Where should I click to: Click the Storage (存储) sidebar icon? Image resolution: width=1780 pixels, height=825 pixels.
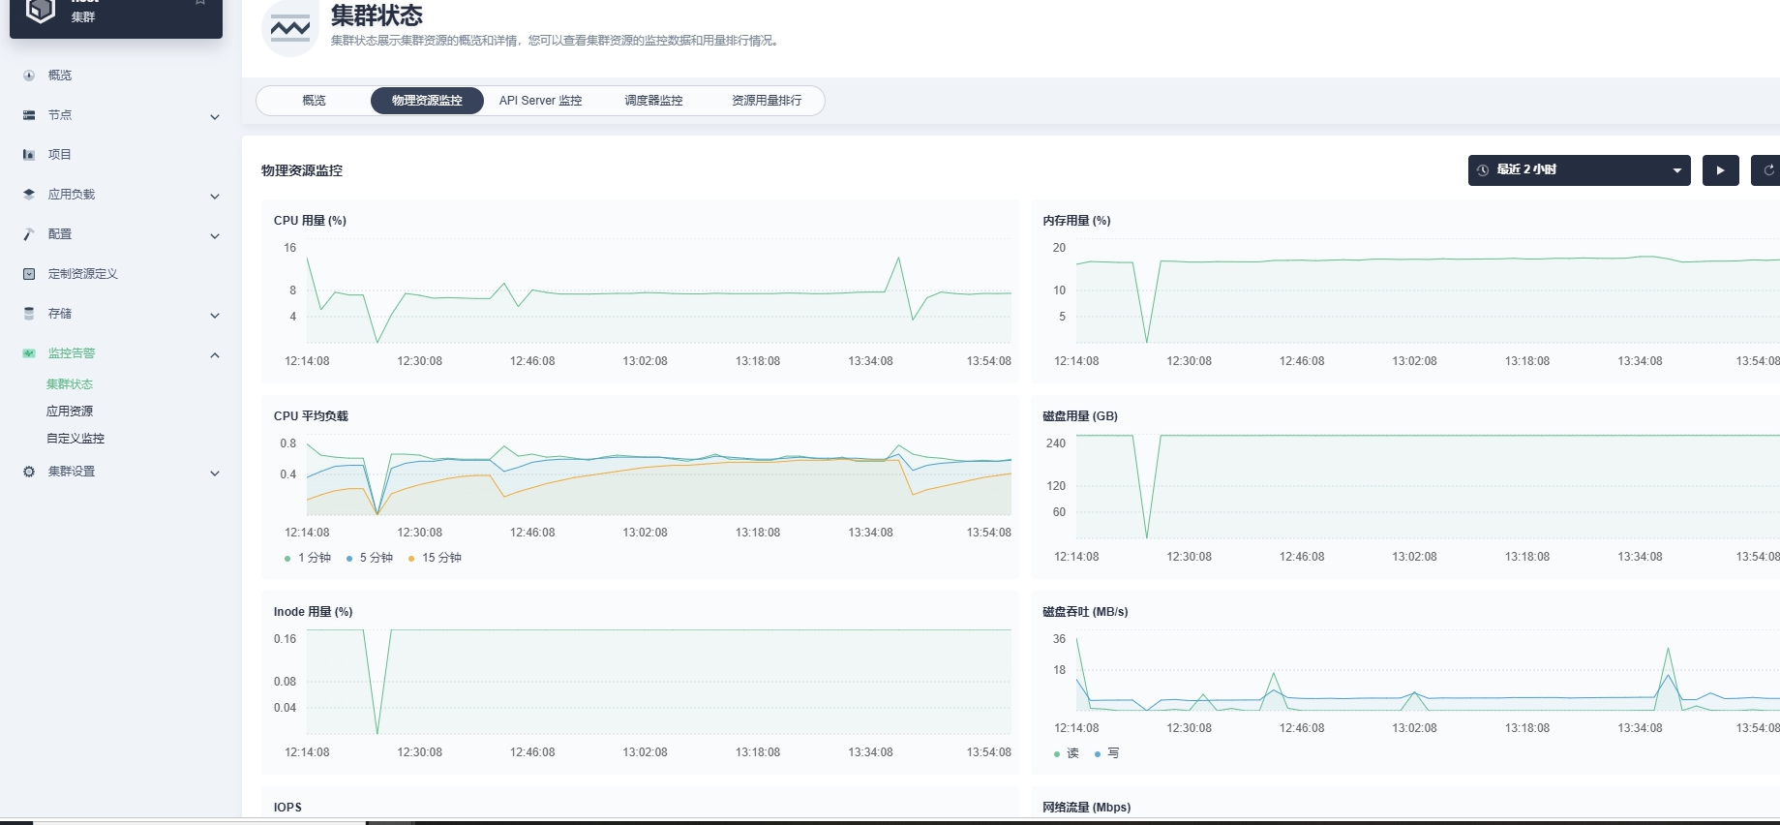click(x=29, y=314)
